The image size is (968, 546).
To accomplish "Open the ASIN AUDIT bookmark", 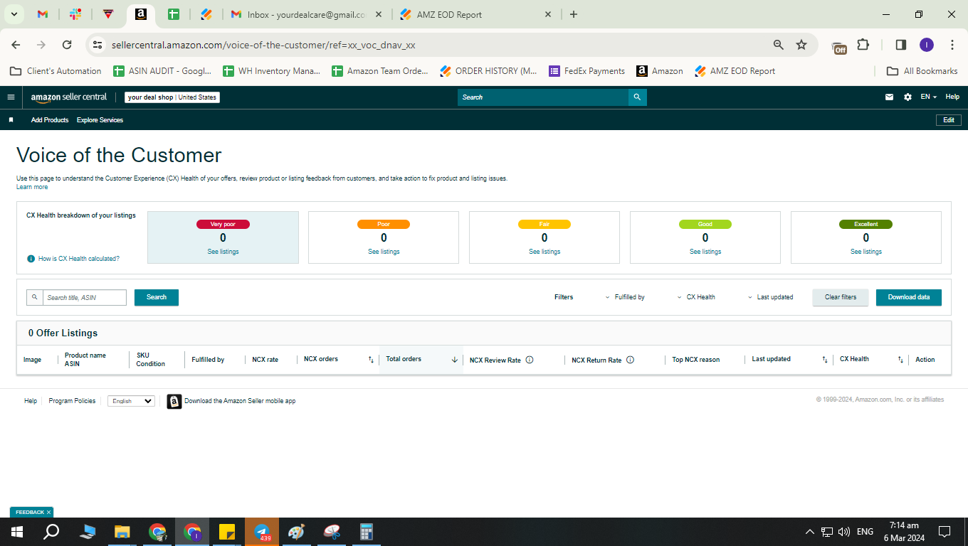I will pyautogui.click(x=162, y=71).
